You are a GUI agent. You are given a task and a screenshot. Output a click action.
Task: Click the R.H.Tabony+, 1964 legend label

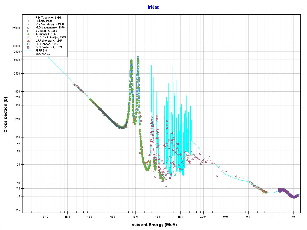[48, 18]
